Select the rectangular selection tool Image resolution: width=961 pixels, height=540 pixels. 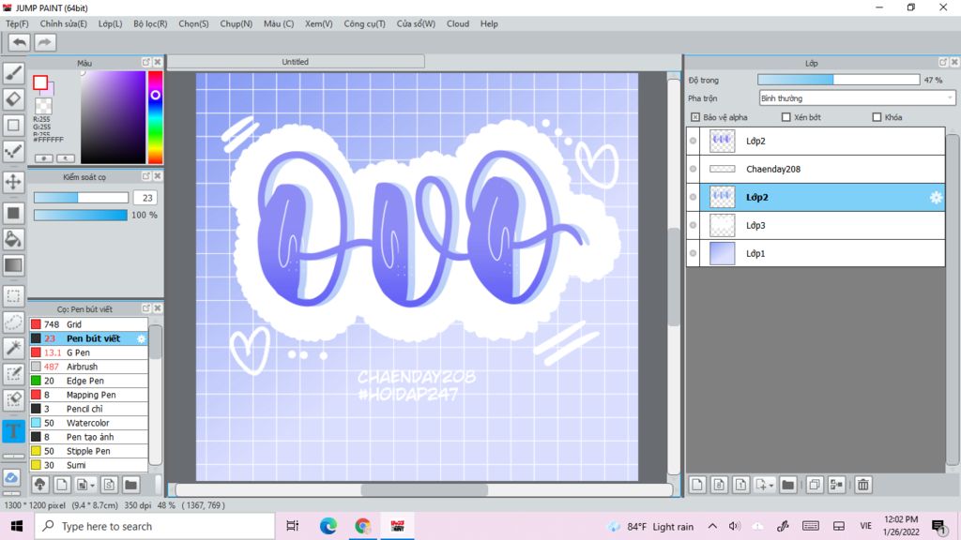pyautogui.click(x=13, y=295)
